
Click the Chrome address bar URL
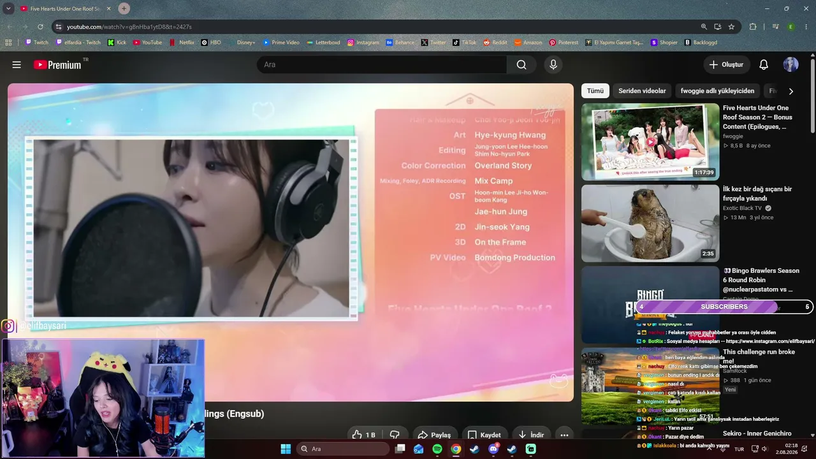click(129, 27)
